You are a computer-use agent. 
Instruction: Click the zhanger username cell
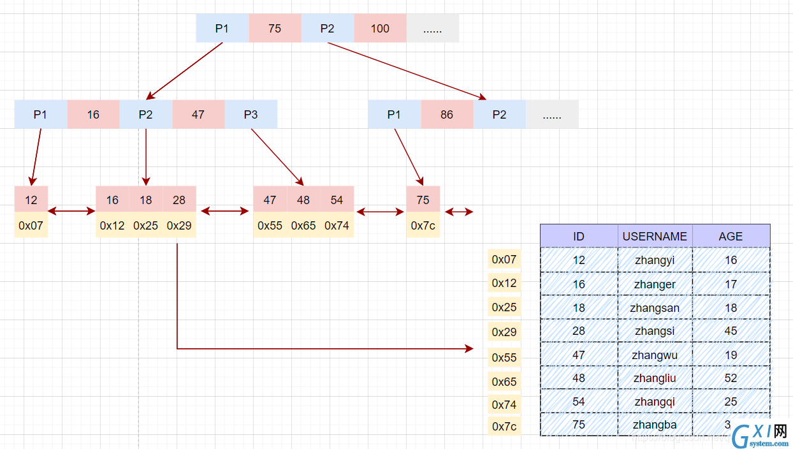pos(655,284)
